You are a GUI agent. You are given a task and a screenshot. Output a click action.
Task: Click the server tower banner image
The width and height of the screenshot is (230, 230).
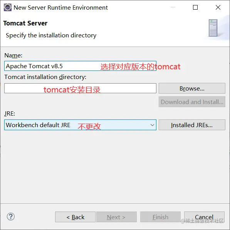pos(213,28)
